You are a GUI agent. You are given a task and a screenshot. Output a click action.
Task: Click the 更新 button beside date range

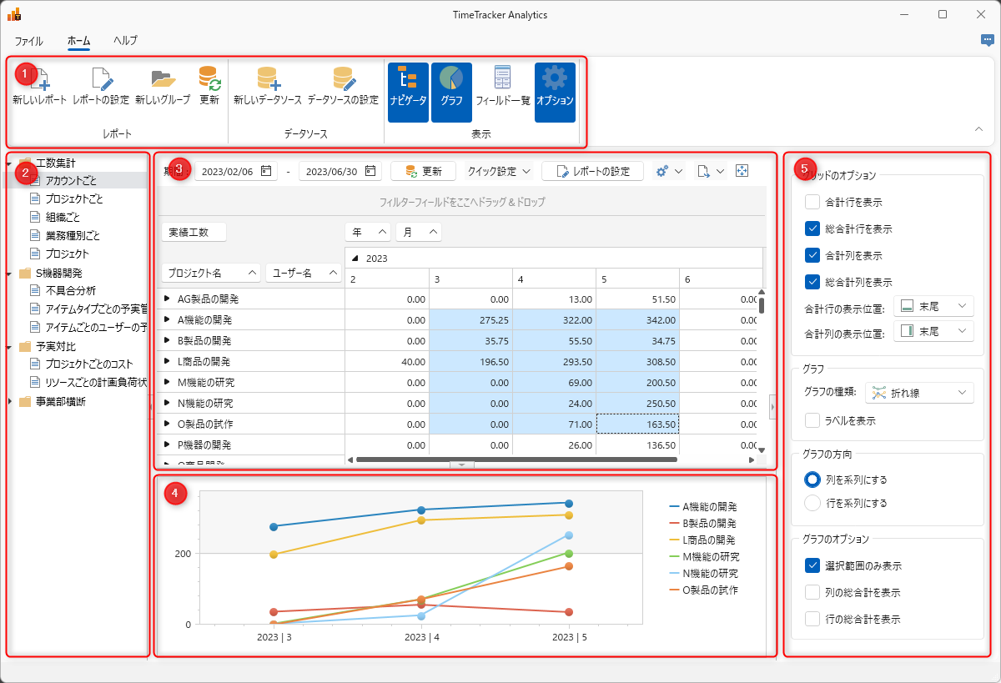pyautogui.click(x=423, y=171)
